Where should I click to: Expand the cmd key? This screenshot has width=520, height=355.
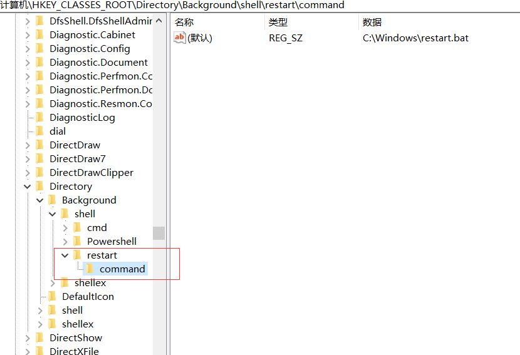click(65, 228)
